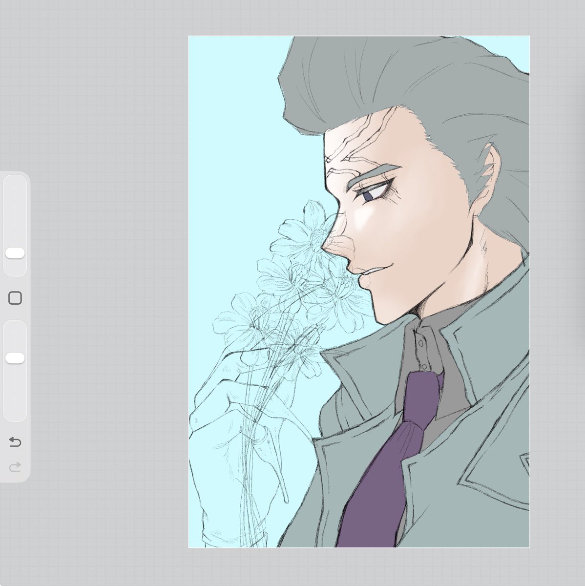Adjust the brush size slider handle
The image size is (585, 586).
click(x=15, y=253)
